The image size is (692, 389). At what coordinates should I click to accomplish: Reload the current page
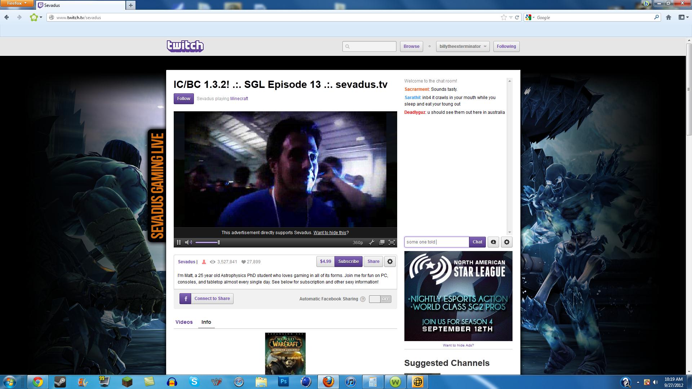517,17
